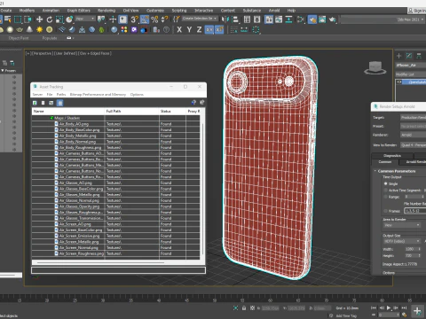Viewport: 426px width, 319px height.
Task: Click the Refresh icon in Asset Tracking toolbar
Action: pos(35,103)
